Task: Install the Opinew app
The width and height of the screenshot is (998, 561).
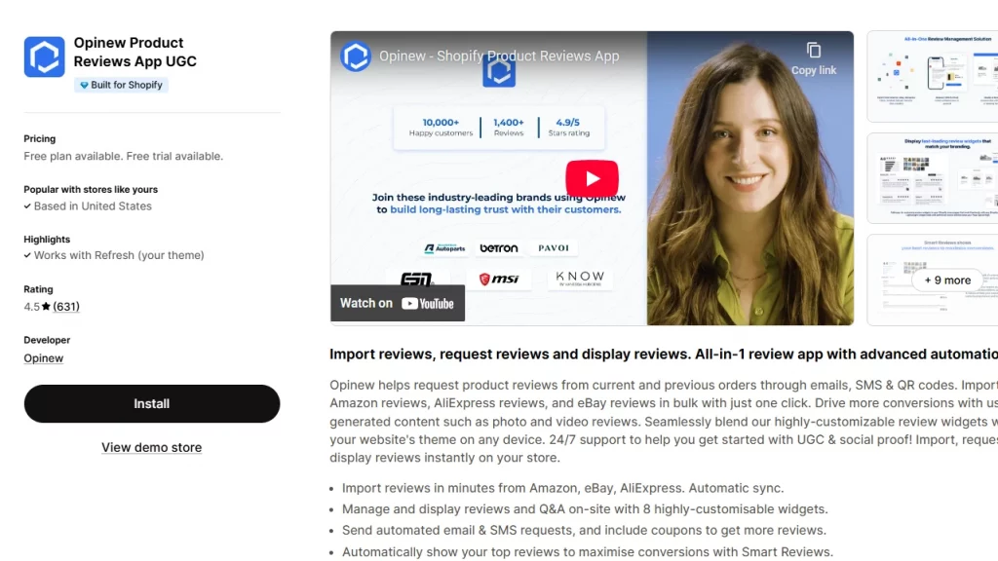Action: (151, 403)
